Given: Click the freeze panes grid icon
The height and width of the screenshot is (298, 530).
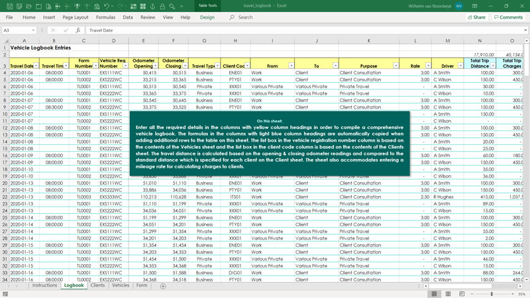Looking at the screenshot, I should coord(134,7).
